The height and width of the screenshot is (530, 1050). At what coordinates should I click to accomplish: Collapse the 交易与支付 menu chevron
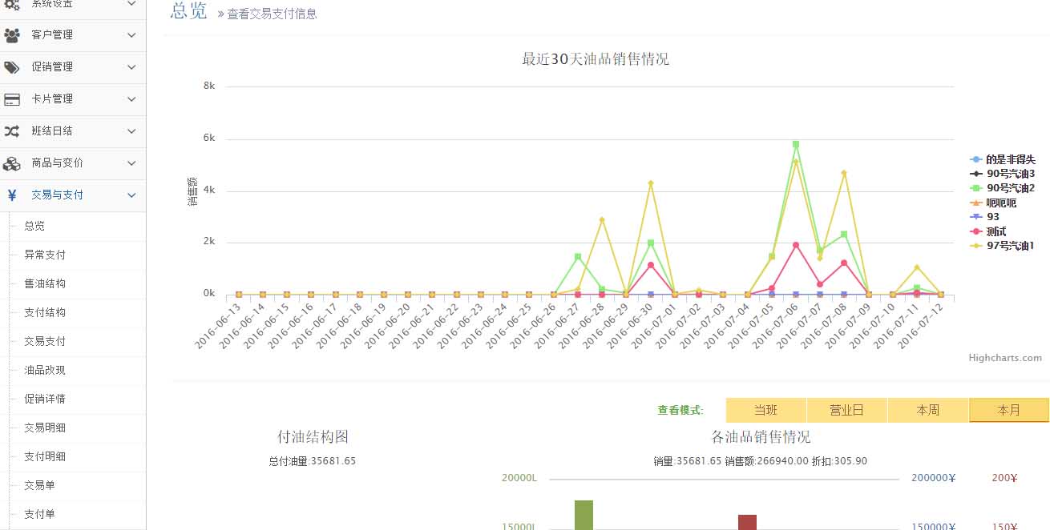coord(132,195)
